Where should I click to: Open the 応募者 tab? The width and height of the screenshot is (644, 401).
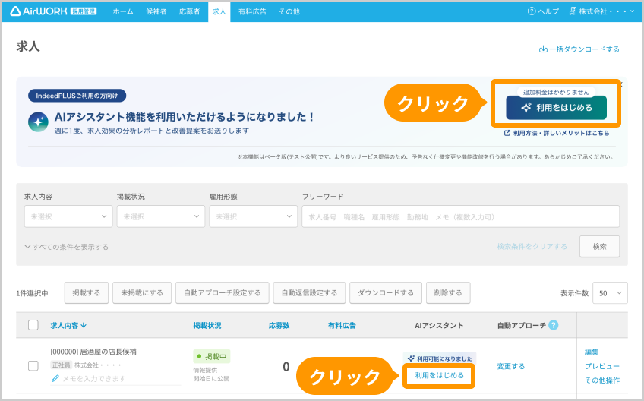[189, 11]
